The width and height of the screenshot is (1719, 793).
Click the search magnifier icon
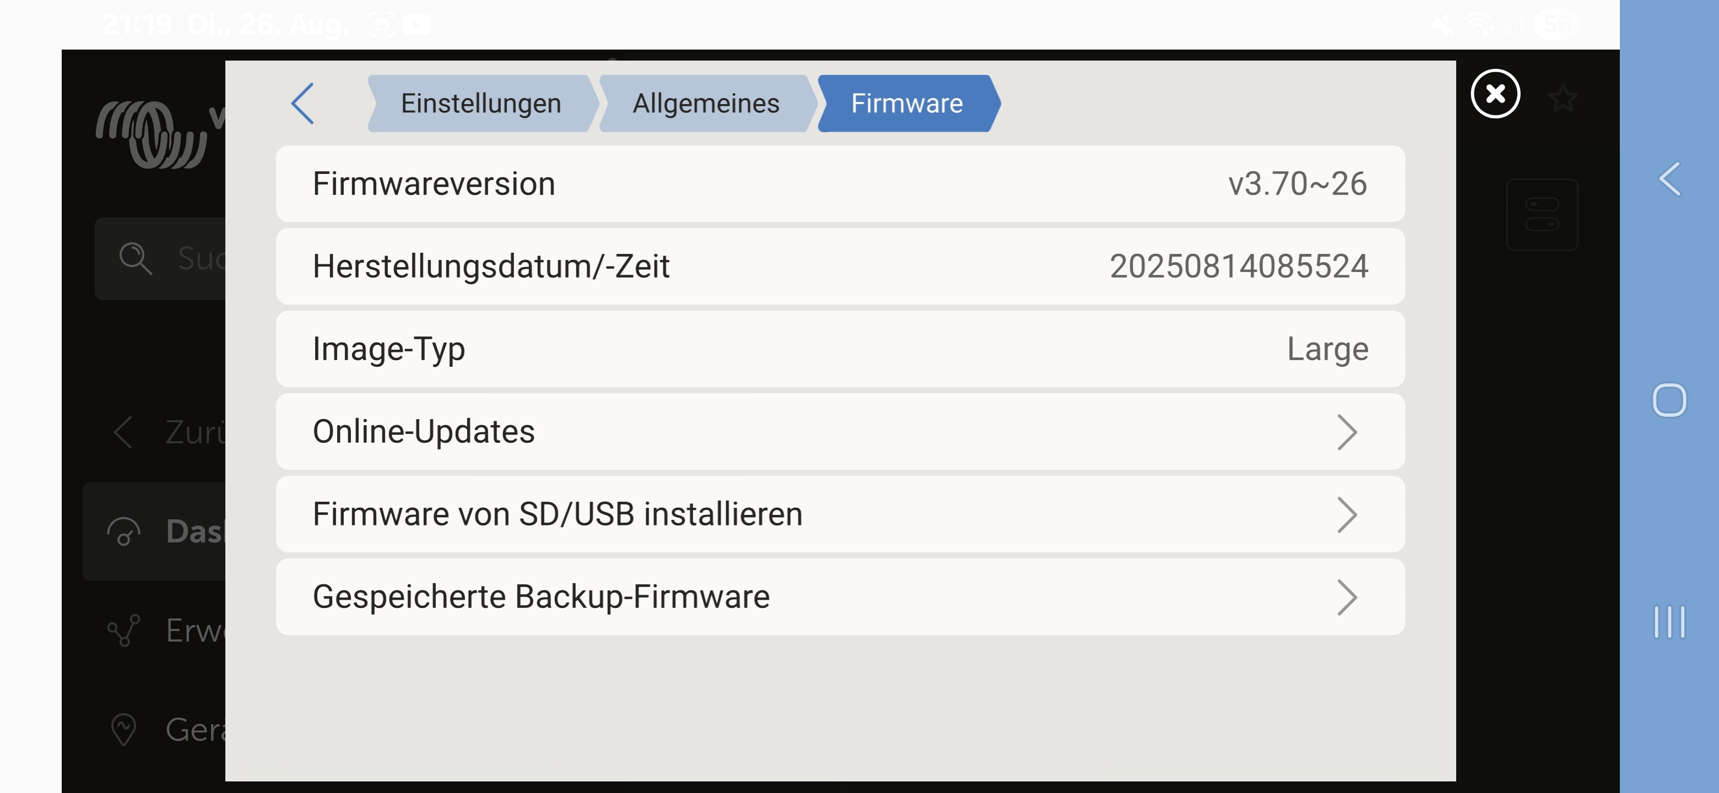135,258
